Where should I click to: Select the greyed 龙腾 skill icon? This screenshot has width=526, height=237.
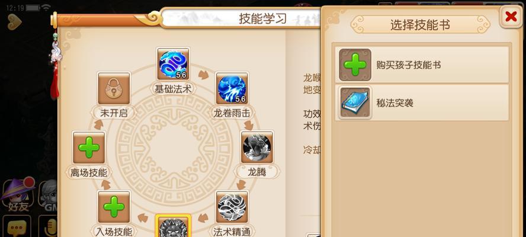click(x=257, y=148)
